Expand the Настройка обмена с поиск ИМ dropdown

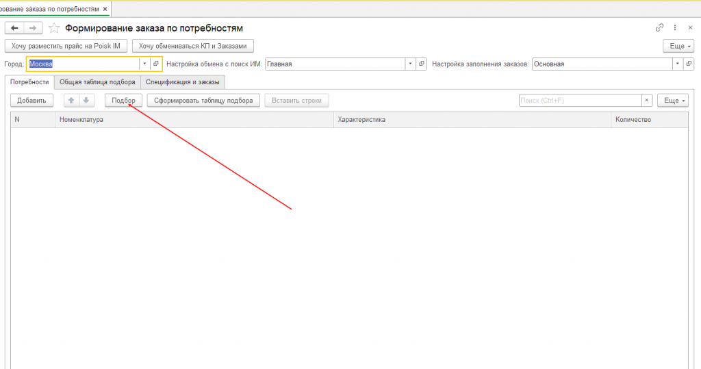(x=411, y=64)
